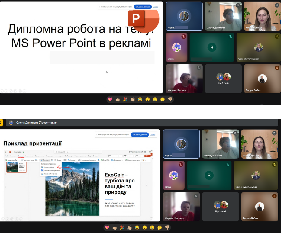Send thinking face reaction in top screenshot
This screenshot has width=284, height=238.
pos(163,99)
